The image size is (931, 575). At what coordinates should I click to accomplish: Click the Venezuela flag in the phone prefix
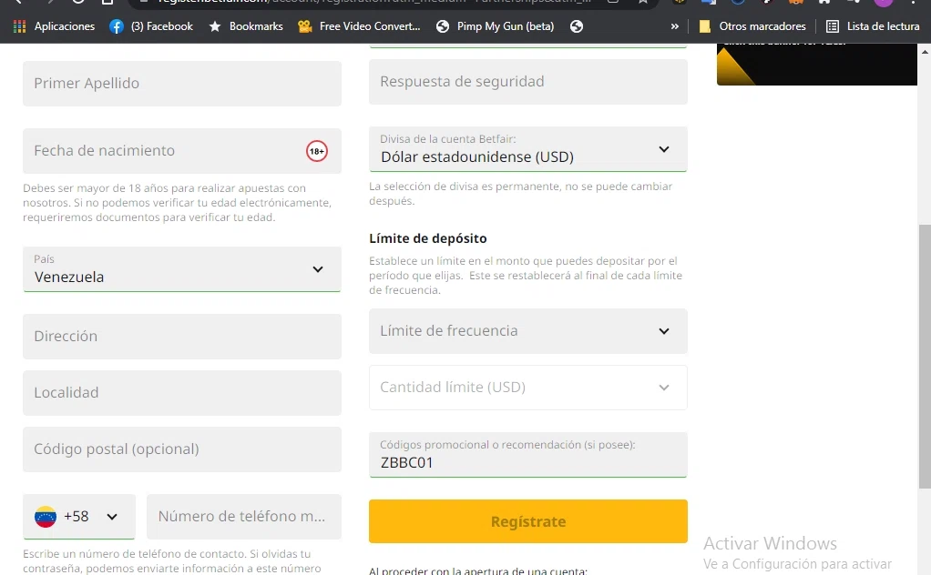click(x=46, y=517)
